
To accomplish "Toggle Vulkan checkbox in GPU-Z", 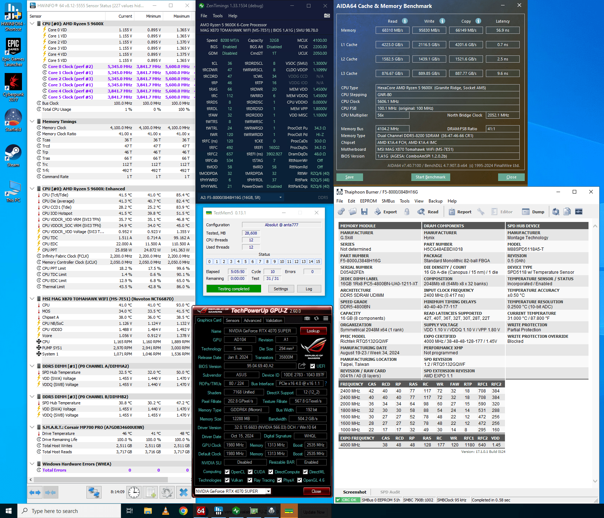I will (x=227, y=480).
